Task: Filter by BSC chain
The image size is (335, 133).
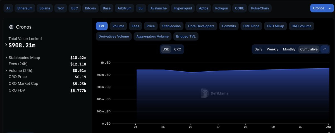Action: pyautogui.click(x=75, y=8)
